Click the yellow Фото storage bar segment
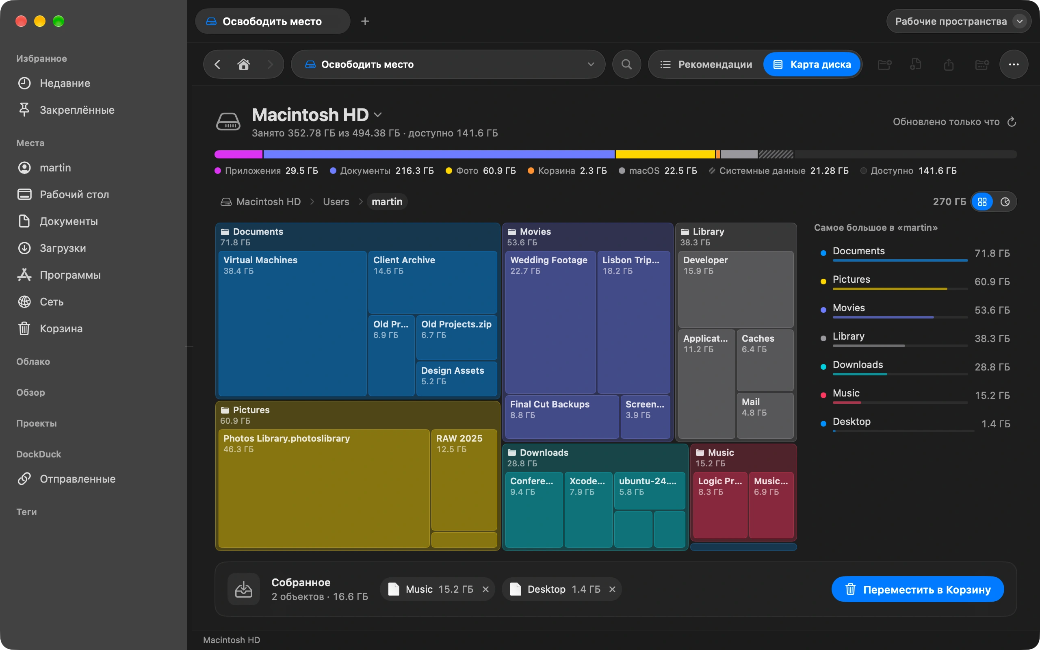Screen dimensions: 1040x650 [665, 154]
